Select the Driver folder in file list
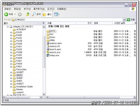Screen dimensions: 140x106 pyautogui.click(x=51, y=37)
